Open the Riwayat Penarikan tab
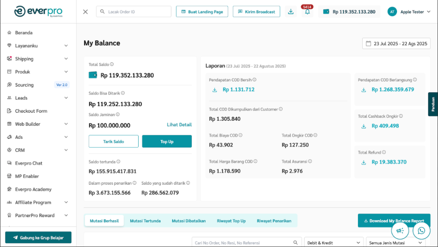438x247 pixels. (x=274, y=221)
